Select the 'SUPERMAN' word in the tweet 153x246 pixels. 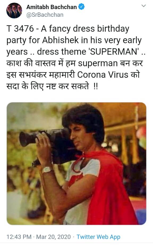point(114,52)
